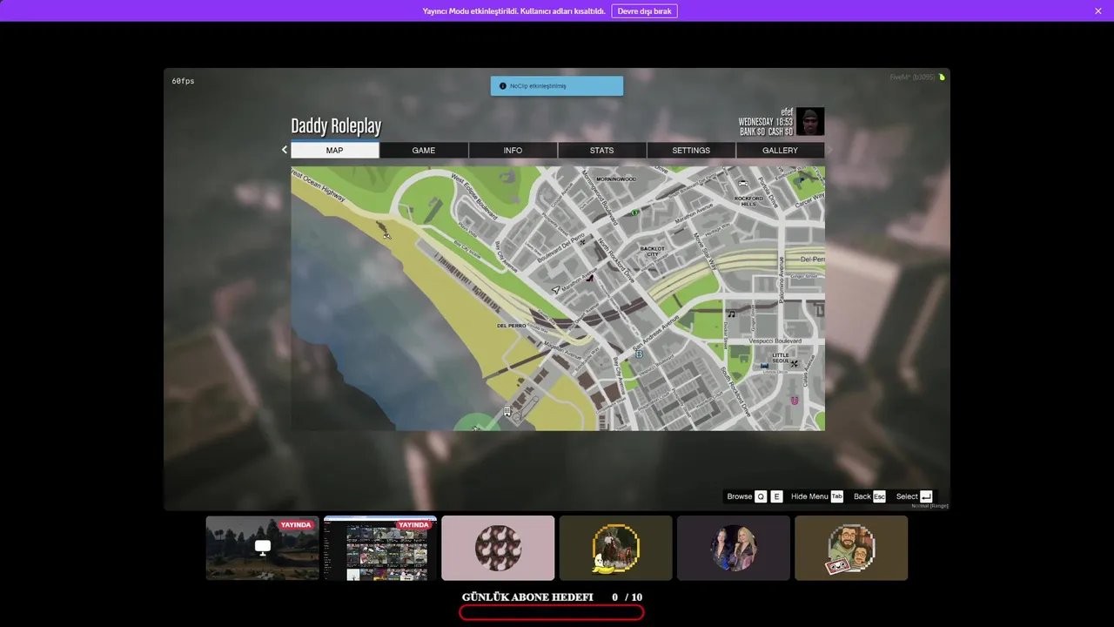1114x627 pixels.
Task: Select the participant tile with horse and banana avatar
Action: click(x=616, y=548)
